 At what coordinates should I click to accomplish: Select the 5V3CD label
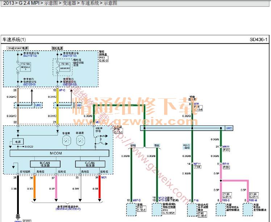pos(29,147)
